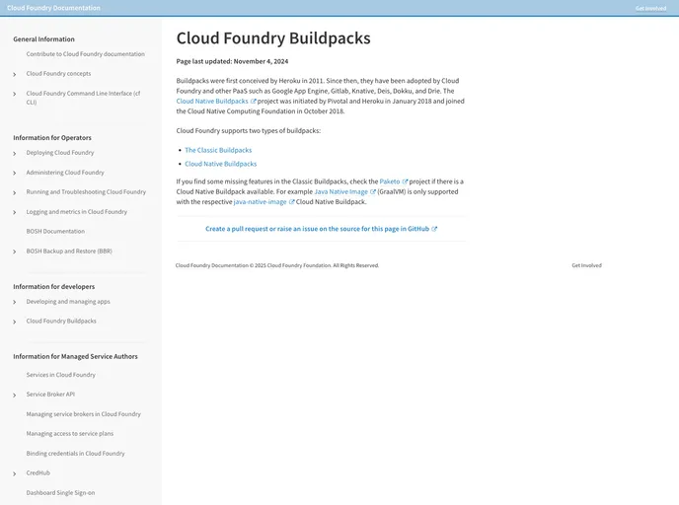Click external link icon beside Java Native Image

[373, 191]
